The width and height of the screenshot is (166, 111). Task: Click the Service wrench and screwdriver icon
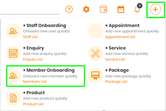coord(95,53)
